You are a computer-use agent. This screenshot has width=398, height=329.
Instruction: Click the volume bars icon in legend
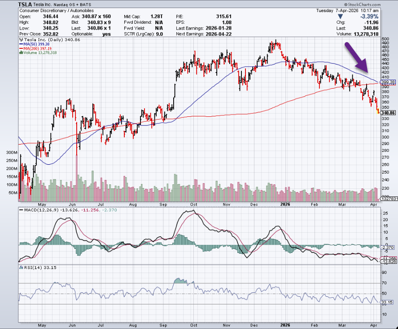click(20, 53)
